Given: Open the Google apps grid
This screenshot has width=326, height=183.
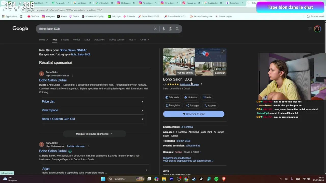Looking at the screenshot, I should pos(310,29).
